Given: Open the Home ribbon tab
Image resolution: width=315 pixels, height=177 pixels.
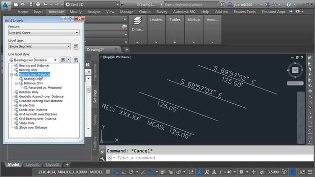Looking at the screenshot, I should pyautogui.click(x=23, y=12).
